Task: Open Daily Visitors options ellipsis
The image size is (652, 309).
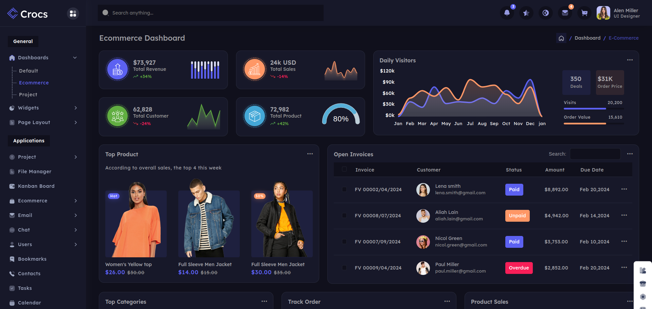Action: tap(630, 60)
